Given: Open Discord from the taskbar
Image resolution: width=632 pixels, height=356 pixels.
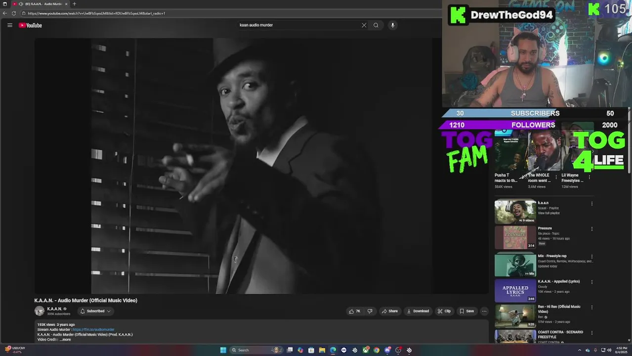Looking at the screenshot, I should (387, 350).
